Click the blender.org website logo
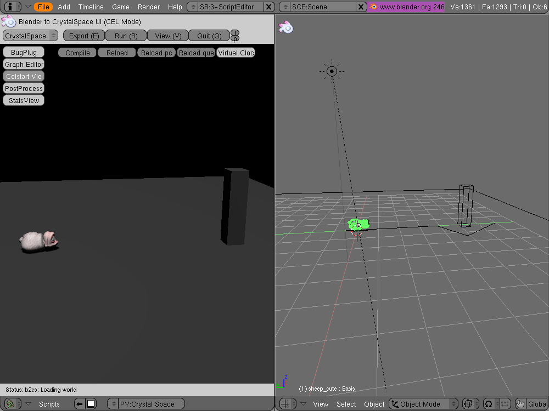This screenshot has height=411, width=549. (x=373, y=7)
